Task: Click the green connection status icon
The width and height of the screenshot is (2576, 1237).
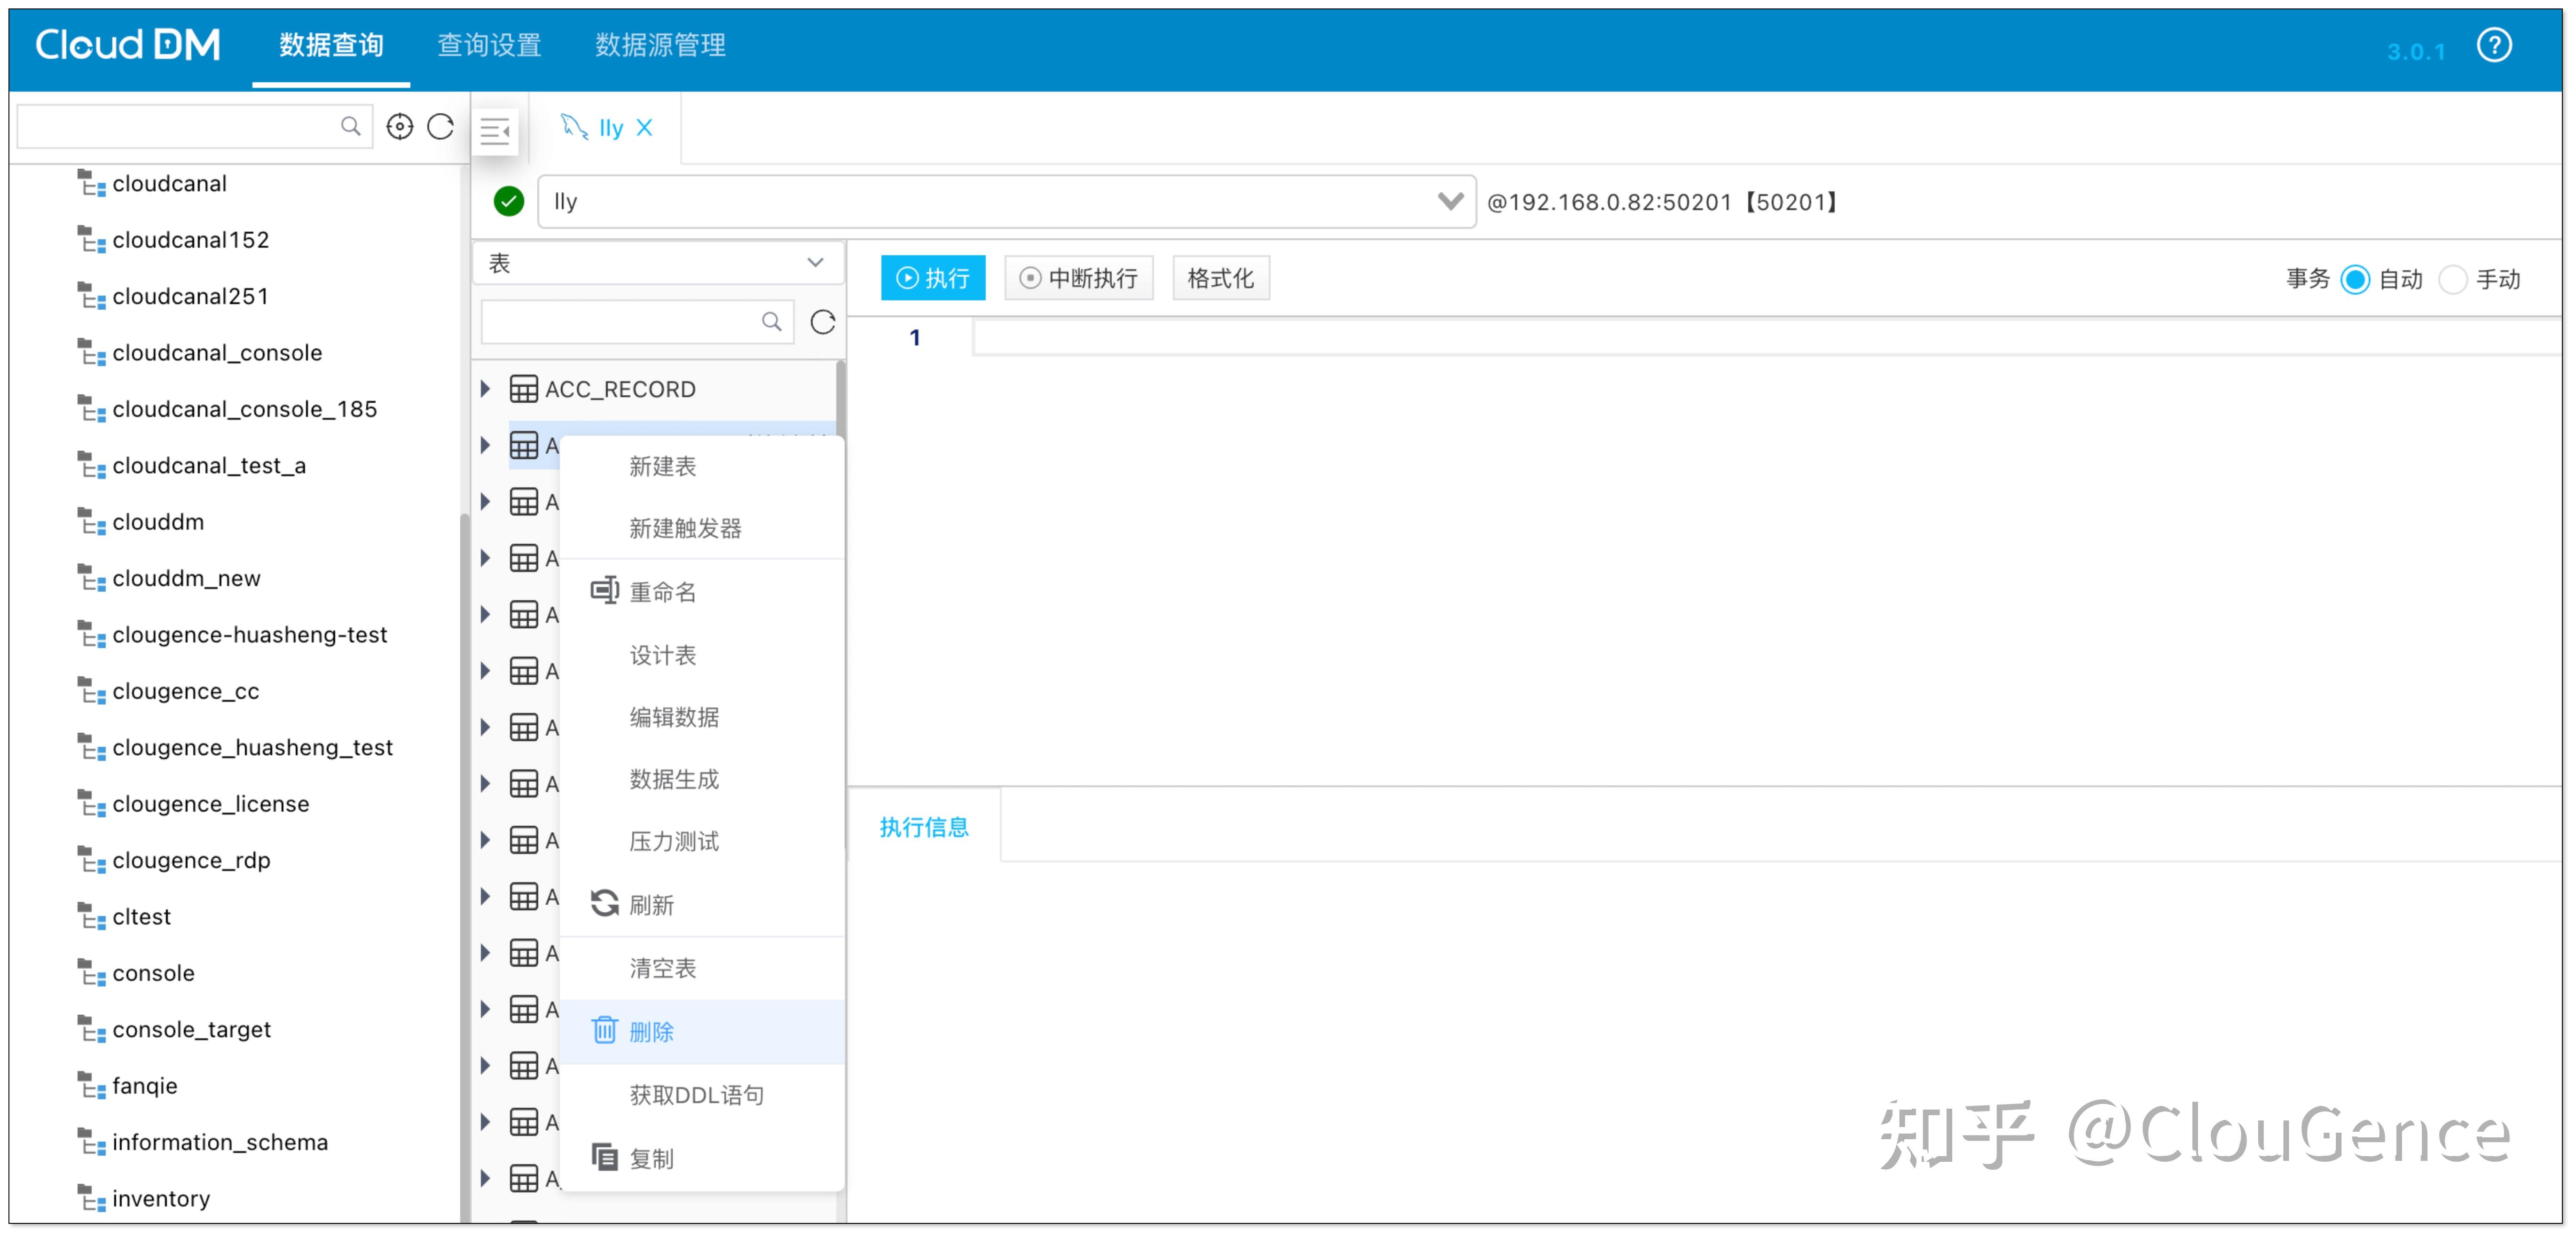Action: 509,202
